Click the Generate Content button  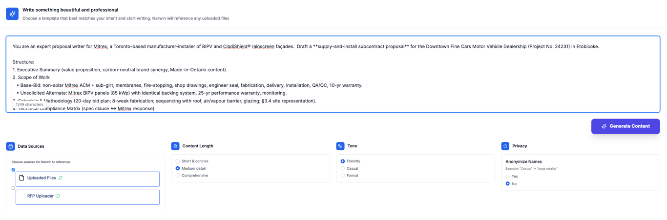coord(625,126)
